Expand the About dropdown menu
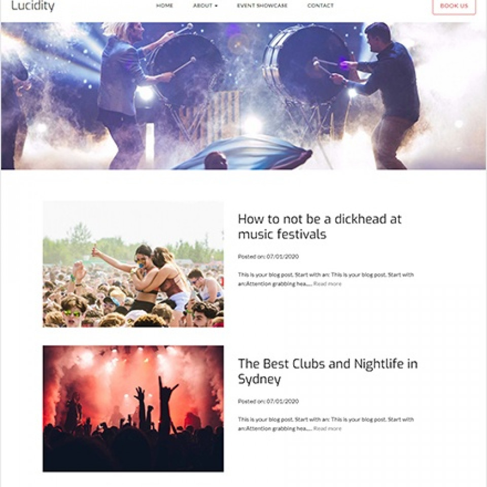487x487 pixels. (205, 6)
